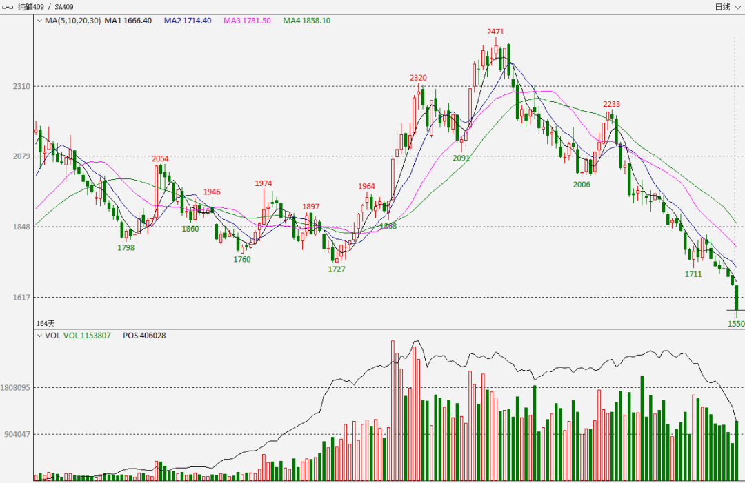Click the 1964 peak price label
The width and height of the screenshot is (745, 483).
pos(366,187)
